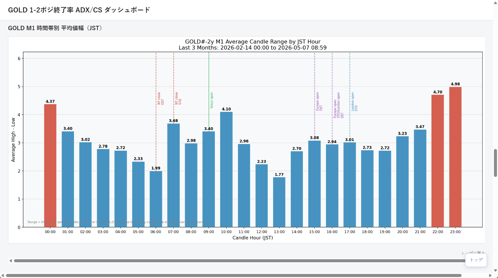Viewport: 498px width, 278px height.
Task: Click the GOLD M1 時間帯別 平均値幅 section heading
Action: click(x=55, y=28)
